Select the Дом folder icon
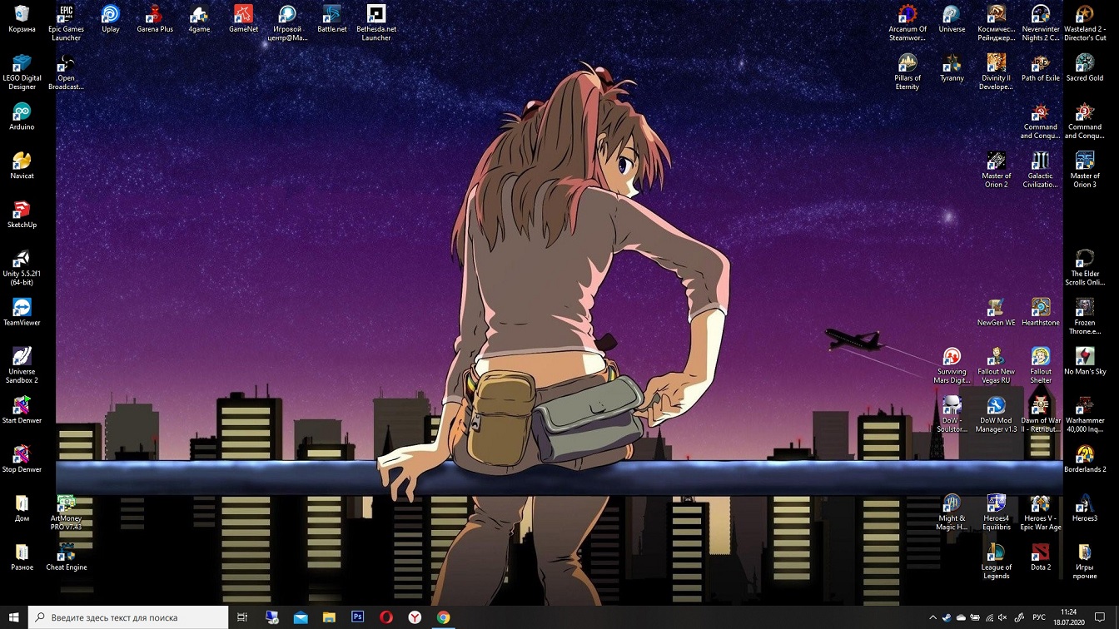The image size is (1119, 629). [22, 509]
